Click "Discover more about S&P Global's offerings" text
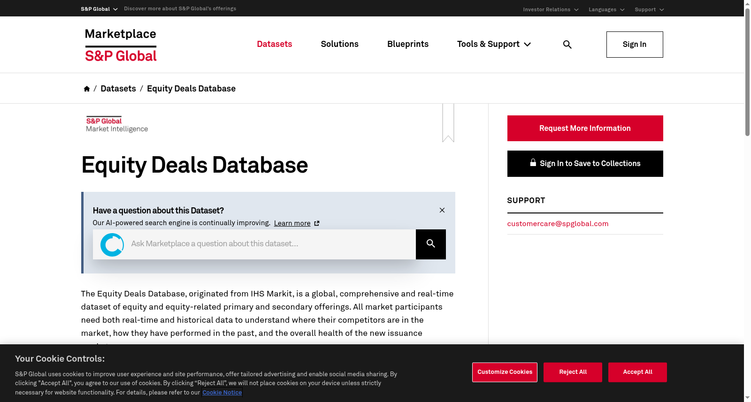 [180, 8]
